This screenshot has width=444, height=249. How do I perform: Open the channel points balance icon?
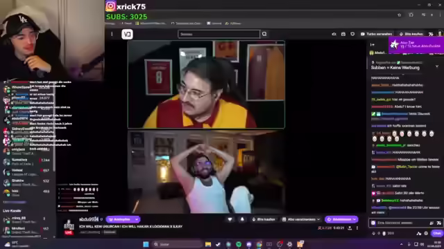[x=384, y=233]
